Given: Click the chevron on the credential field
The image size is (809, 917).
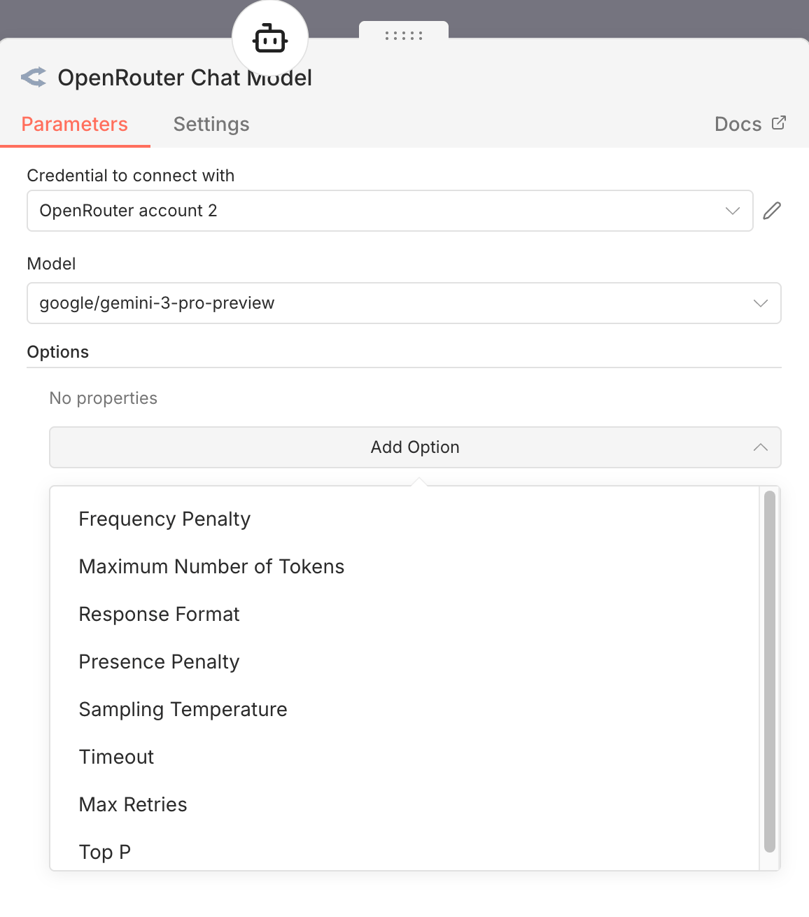Looking at the screenshot, I should coord(732,210).
